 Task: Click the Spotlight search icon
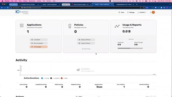[153, 1]
